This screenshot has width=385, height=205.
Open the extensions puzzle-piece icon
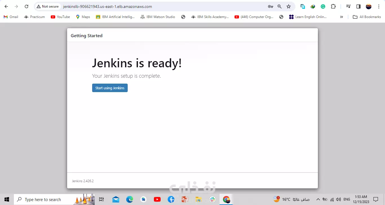[x=333, y=6]
